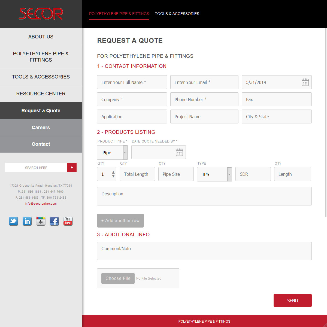Open calendar in Date Quote Needed By
The image size is (327, 327).
coord(179,152)
